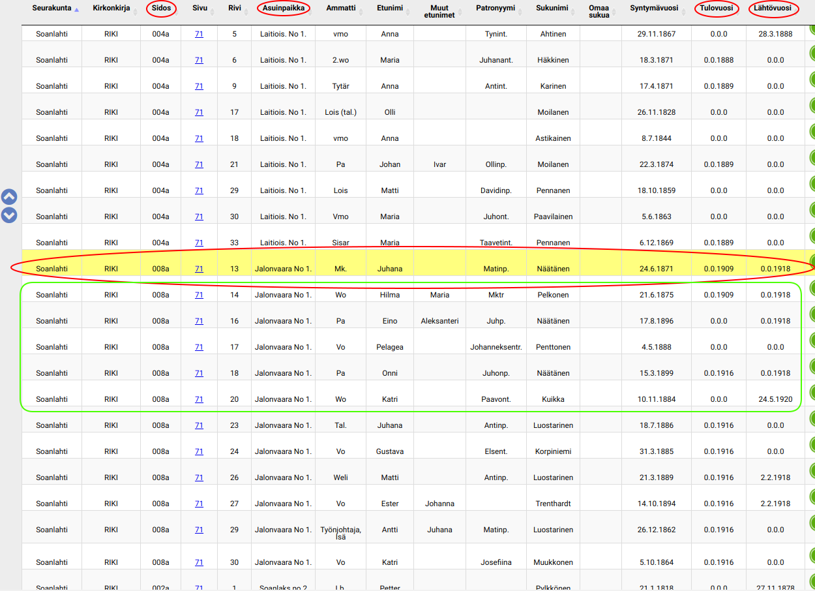Image resolution: width=815 pixels, height=591 pixels.
Task: Select Eino Näätänen's birth date cell
Action: [656, 321]
